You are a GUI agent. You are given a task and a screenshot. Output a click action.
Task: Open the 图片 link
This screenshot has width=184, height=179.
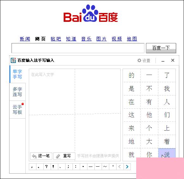coord(102,39)
